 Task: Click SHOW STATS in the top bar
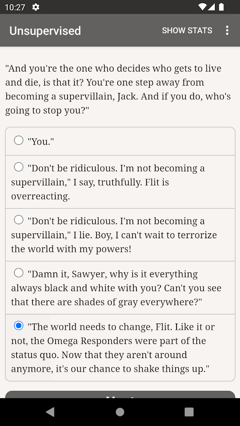click(x=187, y=31)
